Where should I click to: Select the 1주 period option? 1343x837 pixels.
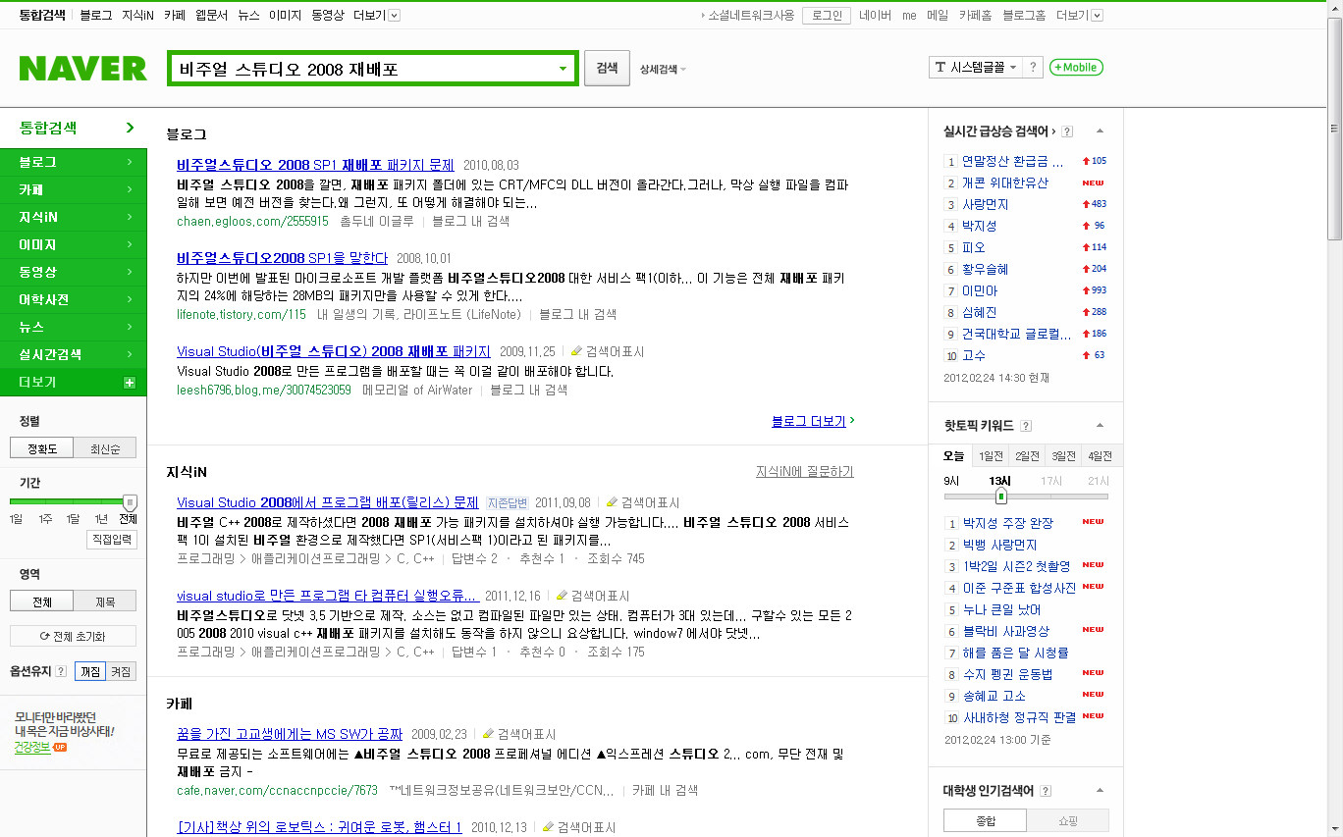click(x=45, y=519)
